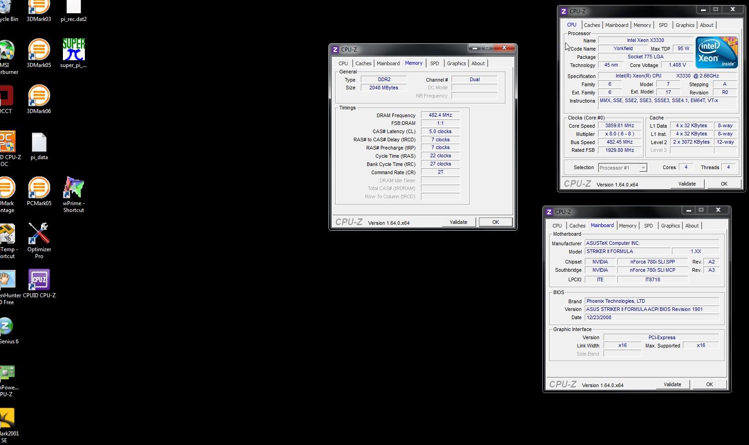Image resolution: width=749 pixels, height=445 pixels.
Task: Open Mainboard tab in the CPU window
Action: (617, 25)
